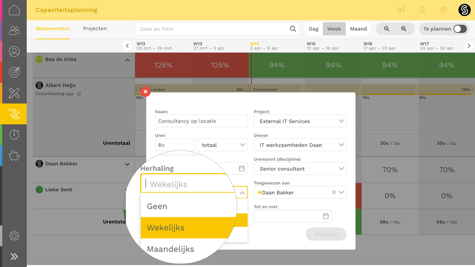Zoom out the planning timeline
This screenshot has height=267, width=475.
pos(387,29)
